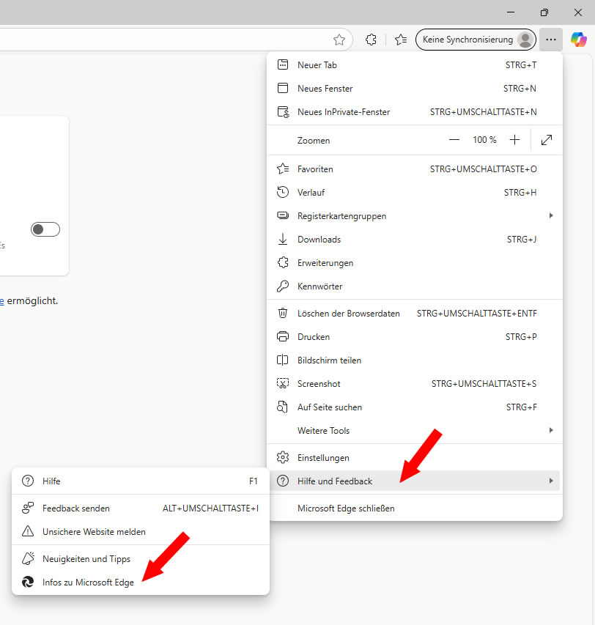Click the Verlauf history clock icon
The image size is (595, 625).
coord(283,192)
